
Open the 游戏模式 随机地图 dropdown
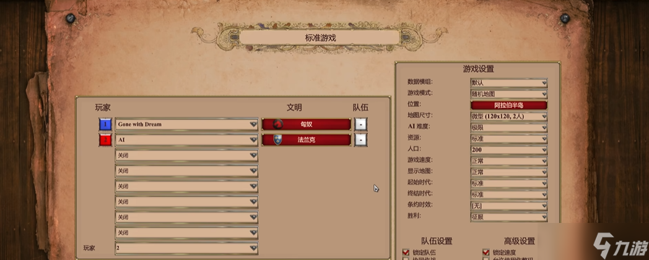508,94
